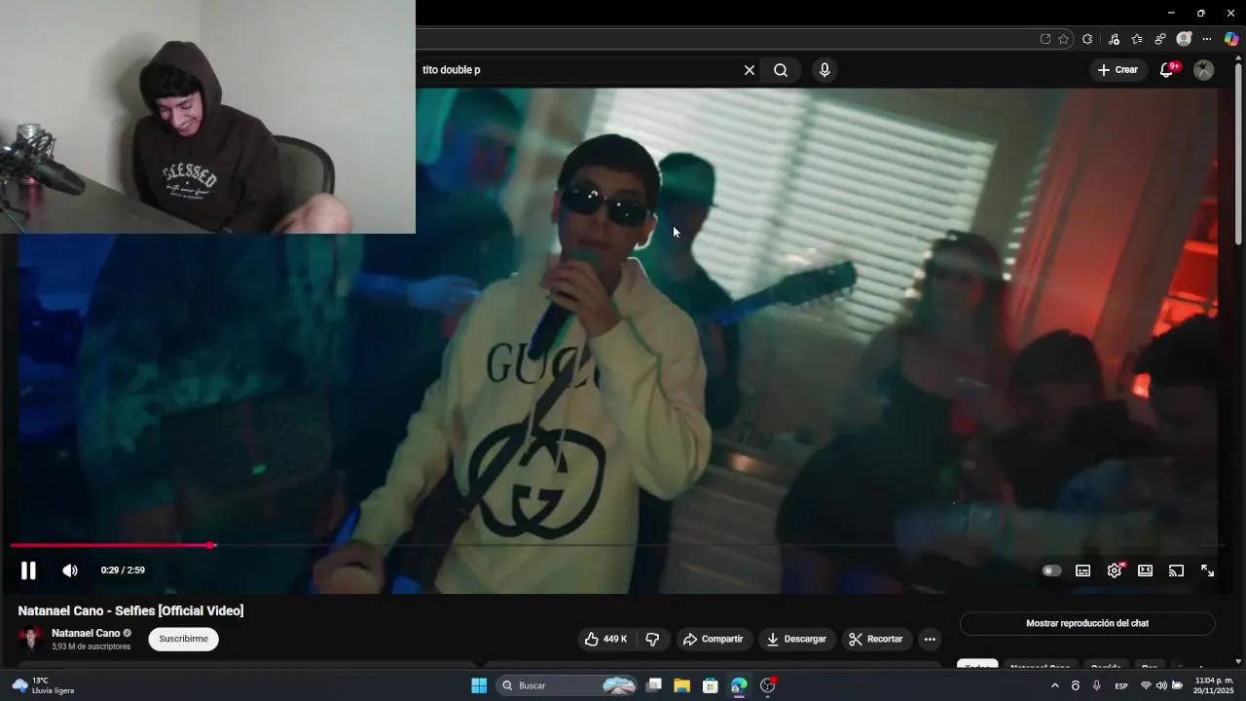The image size is (1246, 701).
Task: Download the video via Descargar
Action: tap(796, 639)
